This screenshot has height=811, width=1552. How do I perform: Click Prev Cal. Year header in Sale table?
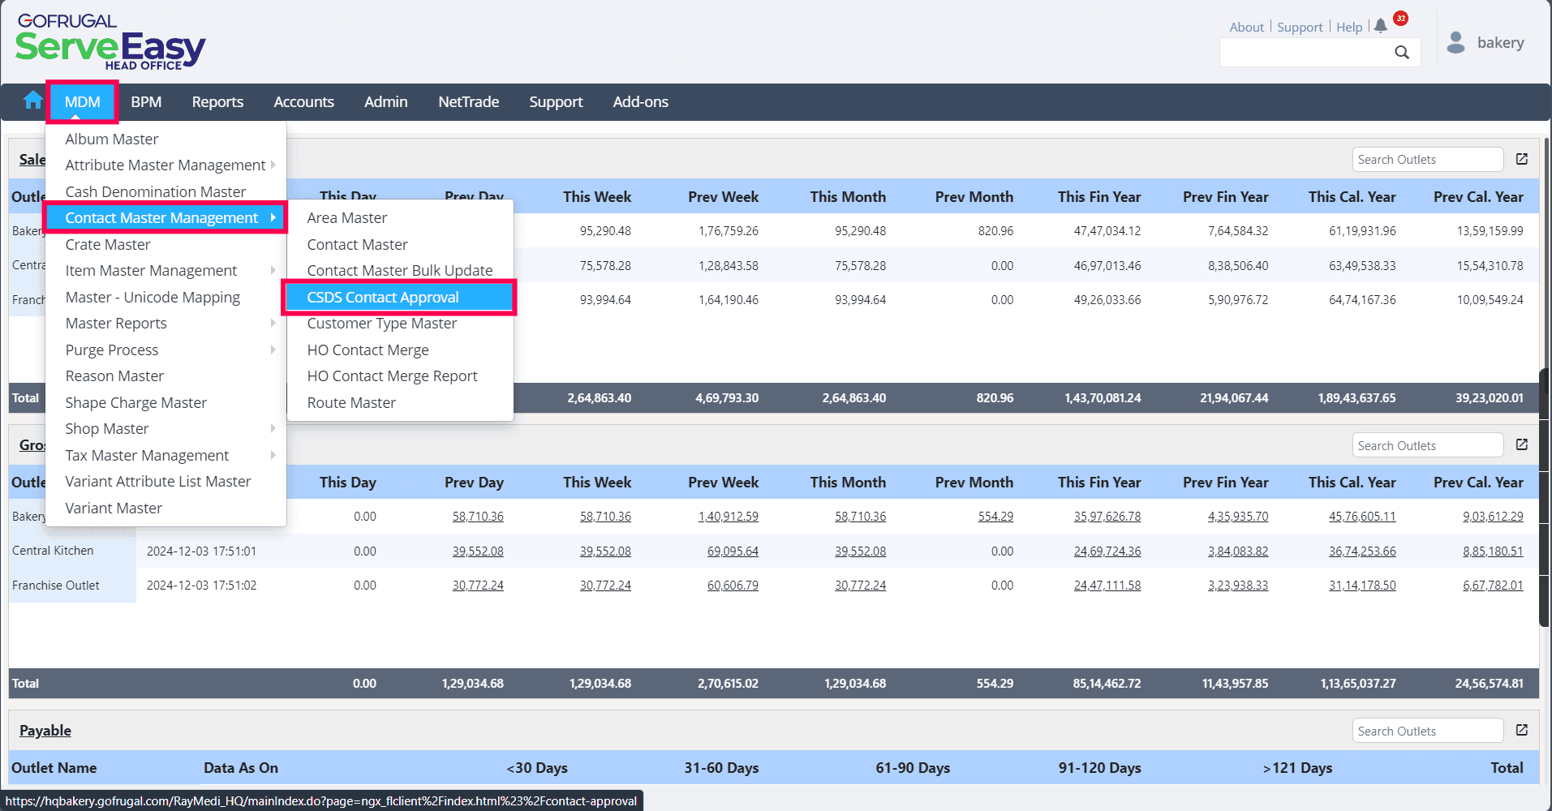point(1478,196)
